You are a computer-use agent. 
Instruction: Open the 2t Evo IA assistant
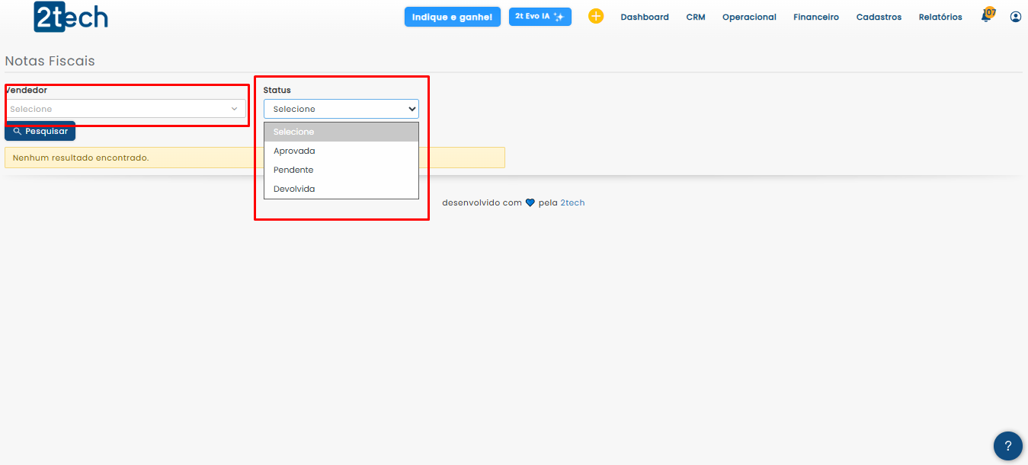click(x=540, y=17)
